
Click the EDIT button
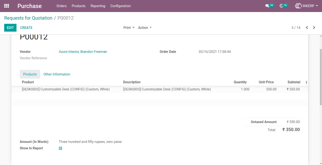tap(10, 28)
